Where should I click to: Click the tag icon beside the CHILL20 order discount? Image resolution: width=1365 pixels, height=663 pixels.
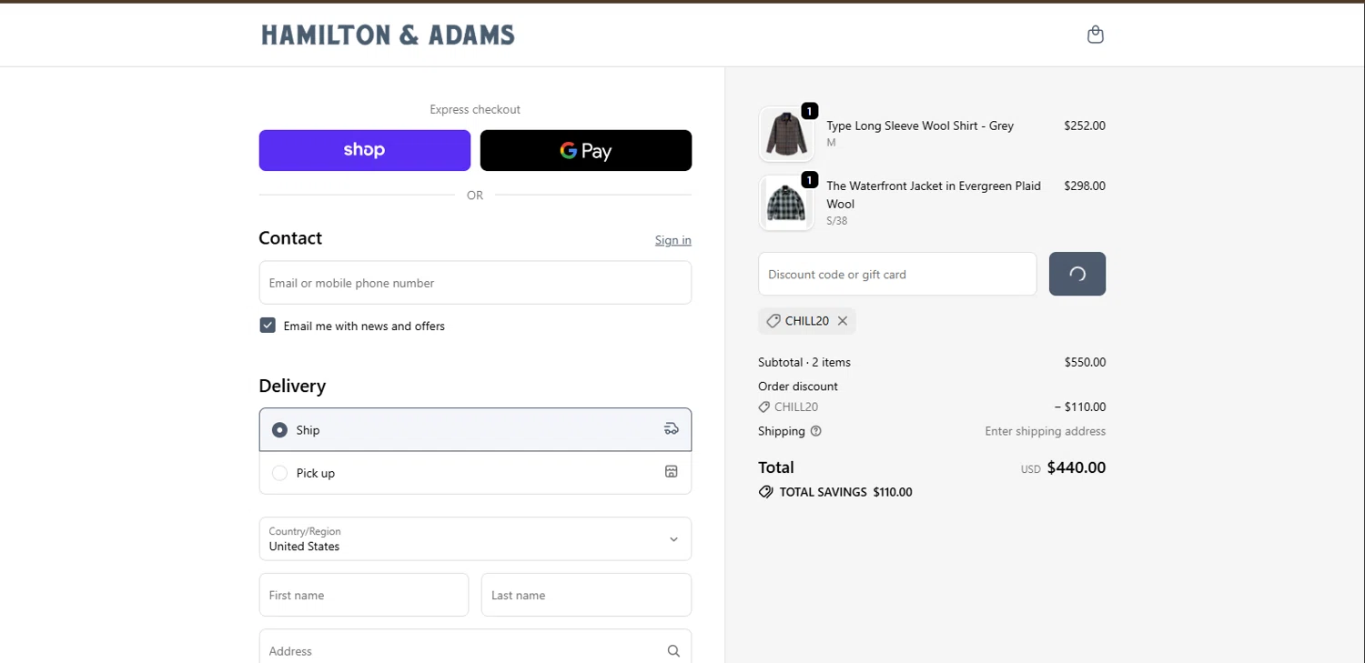click(x=764, y=407)
